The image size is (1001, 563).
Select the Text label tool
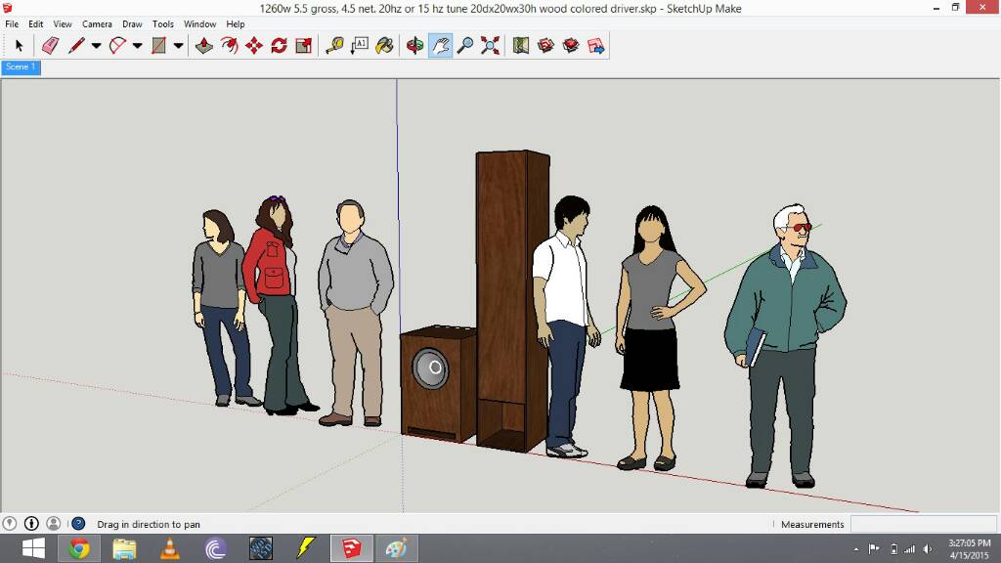tap(360, 45)
